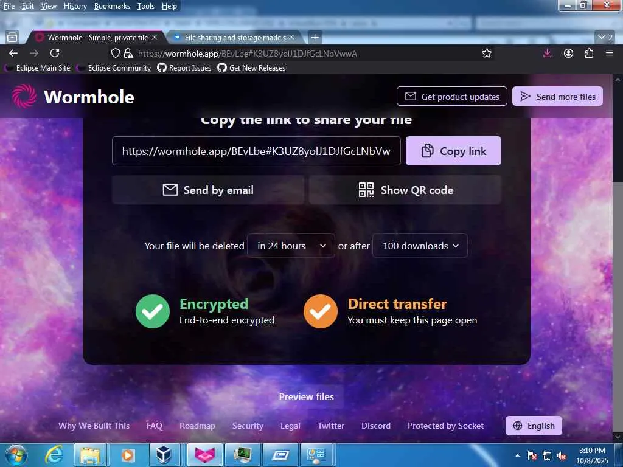Open the History menu
Image resolution: width=623 pixels, height=467 pixels.
coord(75,6)
